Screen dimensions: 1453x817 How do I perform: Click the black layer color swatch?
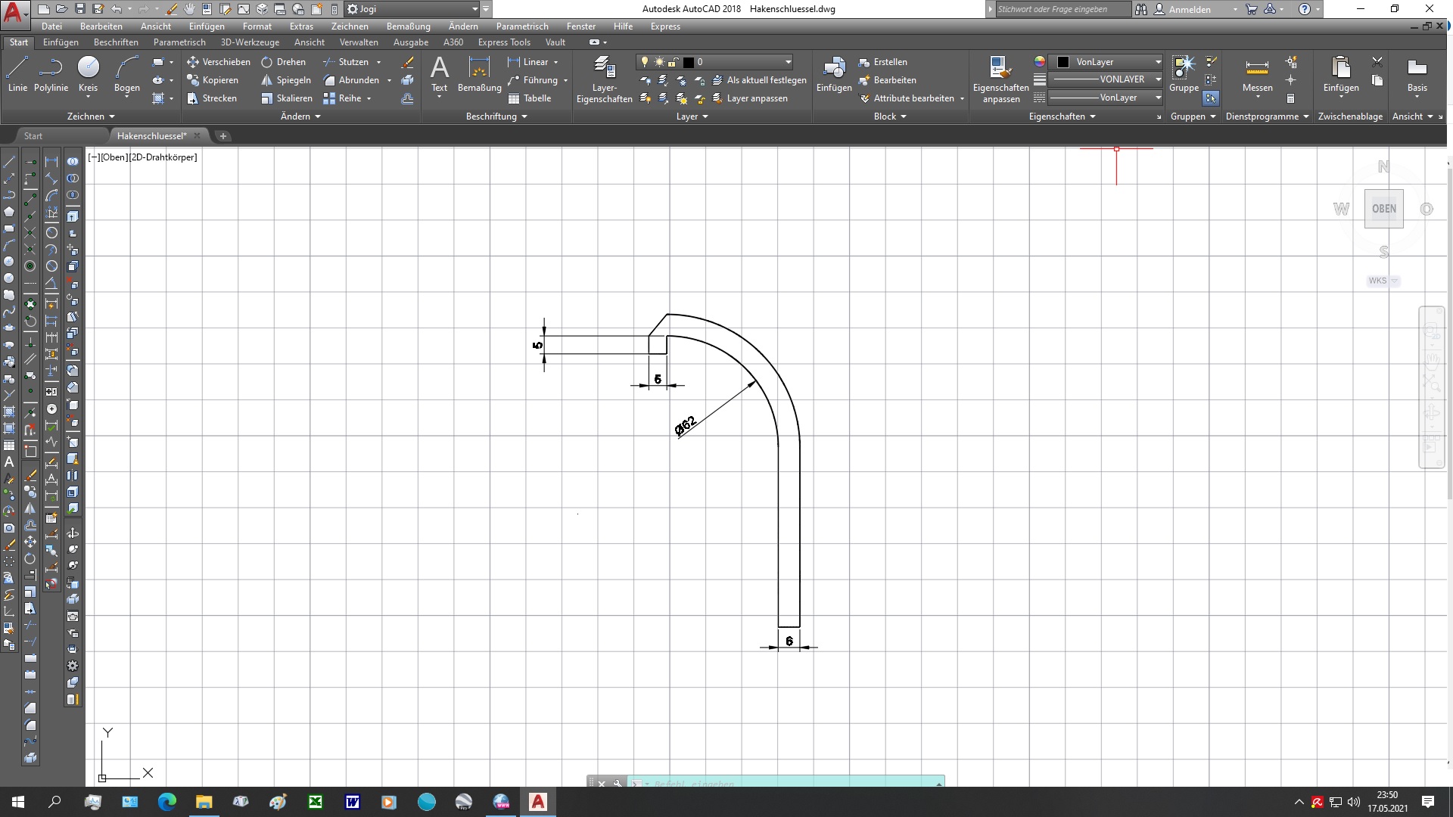[x=689, y=62]
